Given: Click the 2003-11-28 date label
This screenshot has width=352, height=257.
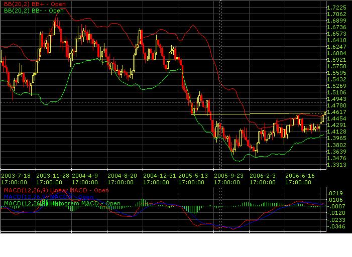Looking at the screenshot, I should coord(53,176).
